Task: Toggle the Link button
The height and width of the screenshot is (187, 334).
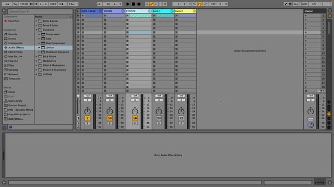Action: click(7, 4)
